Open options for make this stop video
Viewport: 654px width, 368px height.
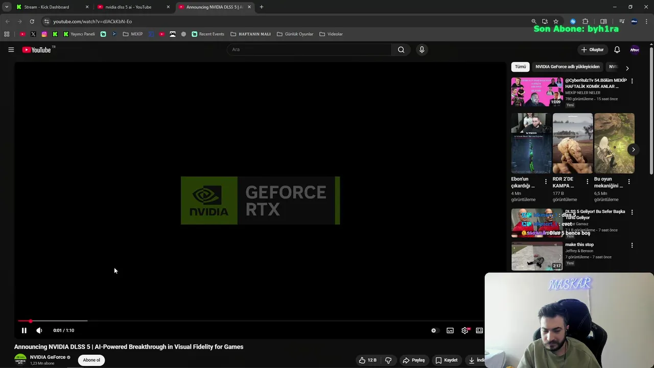(632, 245)
